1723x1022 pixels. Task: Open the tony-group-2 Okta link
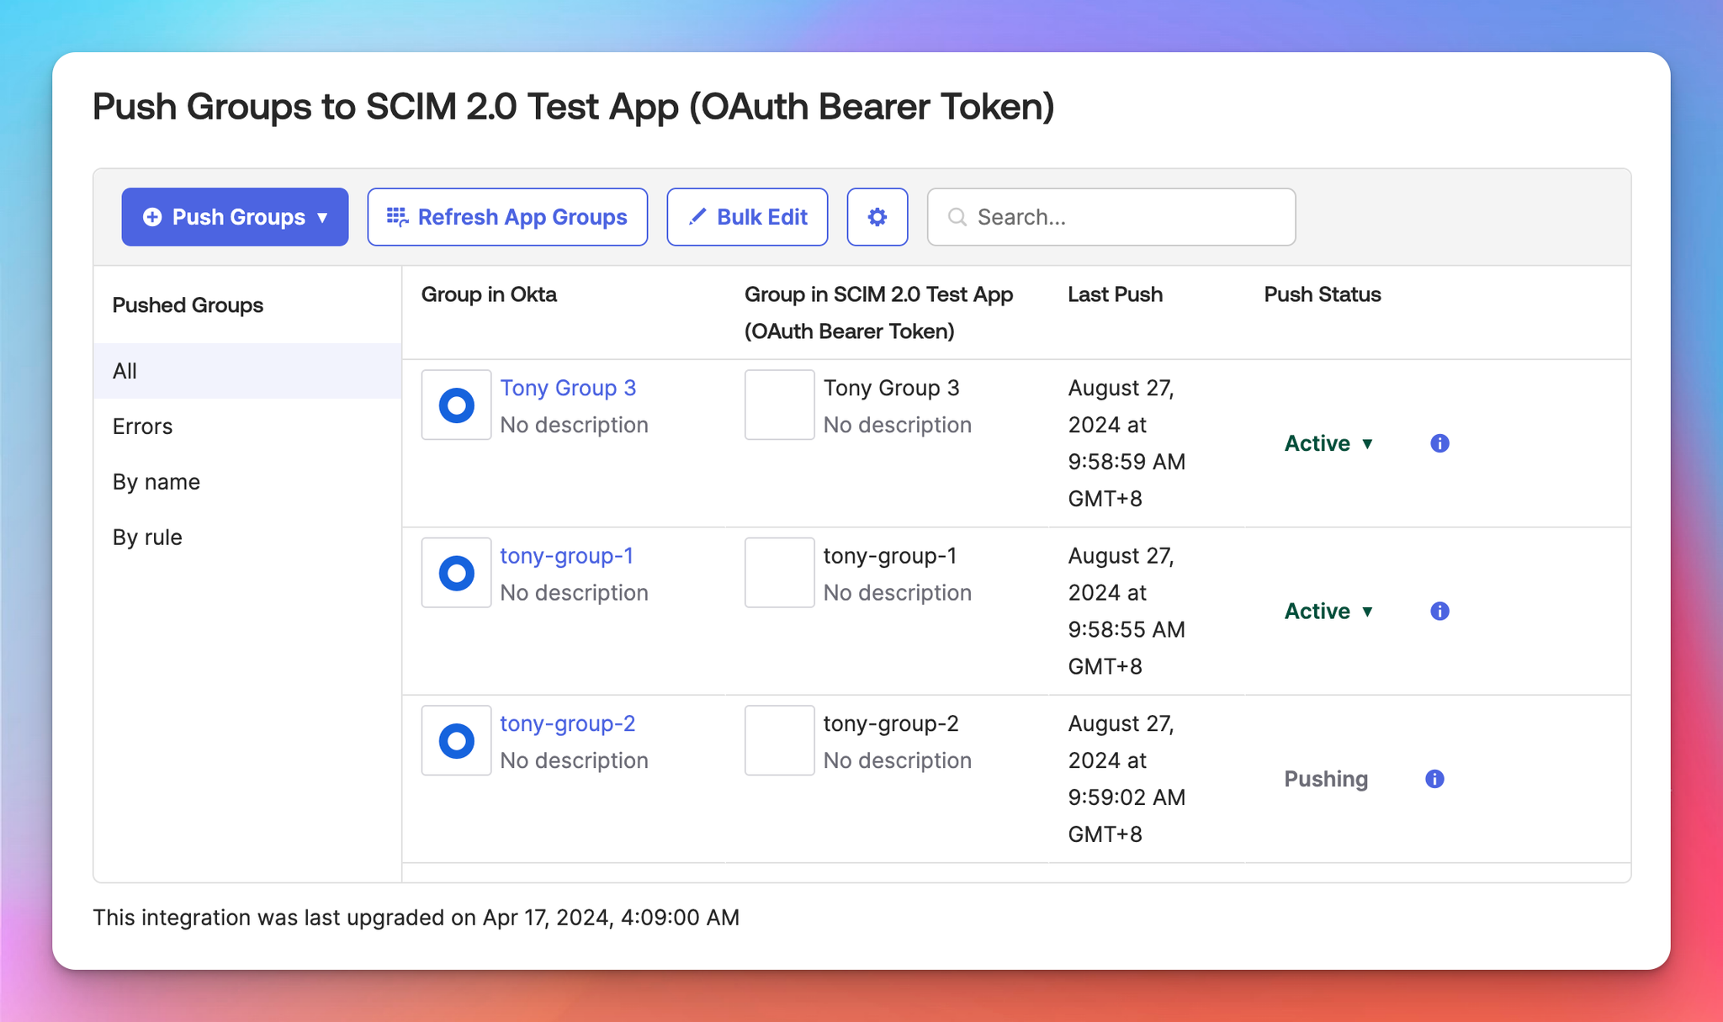567,723
